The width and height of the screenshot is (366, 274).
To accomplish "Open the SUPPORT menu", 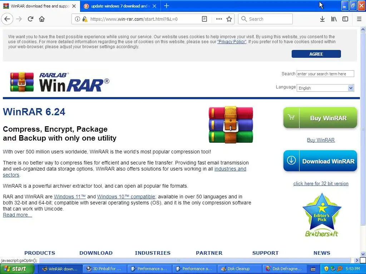I will (266, 253).
